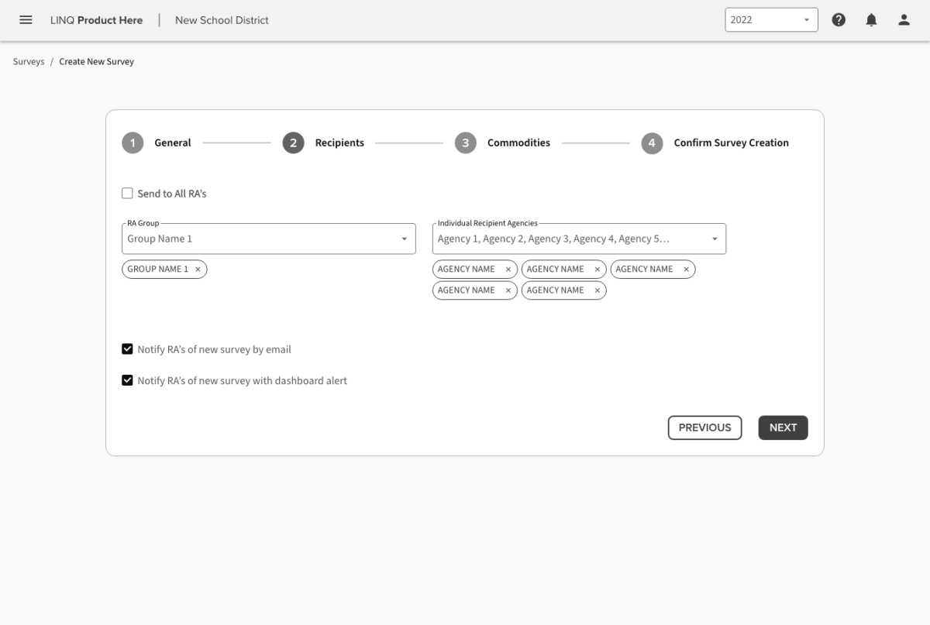Go to the General step
930x625 pixels.
point(172,143)
